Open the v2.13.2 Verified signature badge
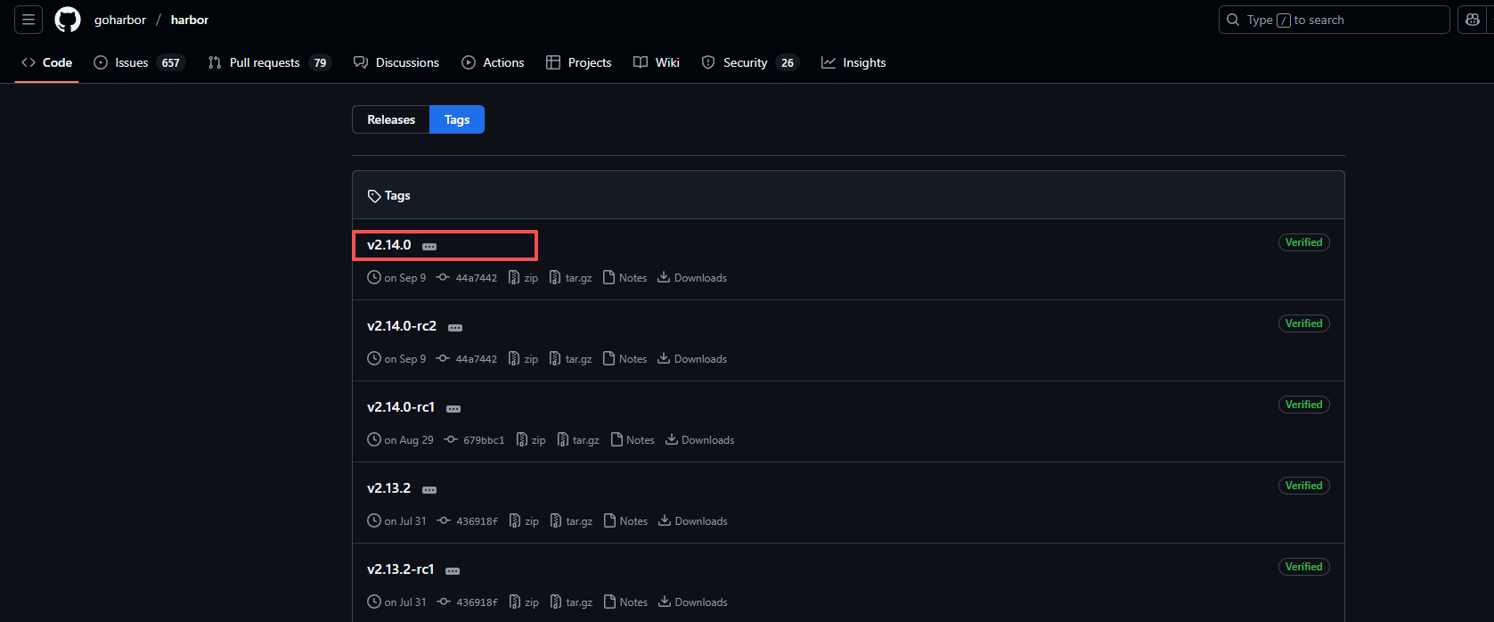1494x622 pixels. pyautogui.click(x=1303, y=486)
